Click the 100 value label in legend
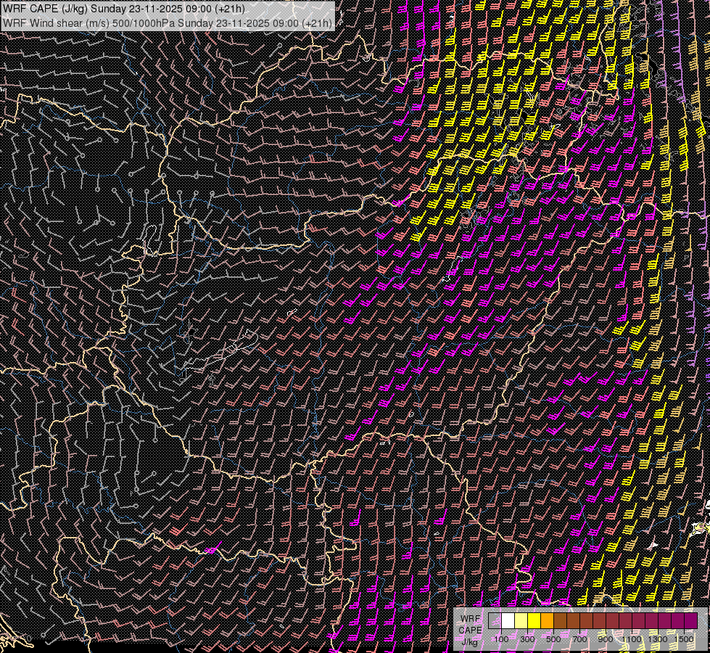Viewport: 710px width, 653px height. [x=501, y=639]
